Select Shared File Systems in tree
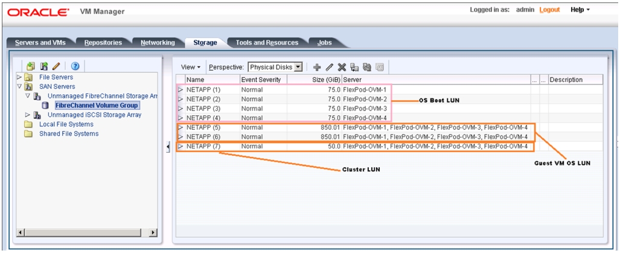Screen dimensions: 620x265 click(69, 133)
